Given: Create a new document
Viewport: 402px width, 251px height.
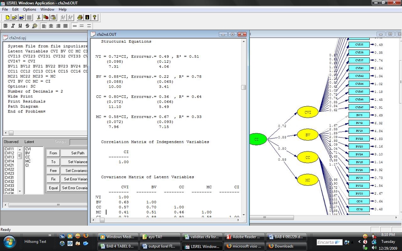Looking at the screenshot, I should pyautogui.click(x=7, y=18).
